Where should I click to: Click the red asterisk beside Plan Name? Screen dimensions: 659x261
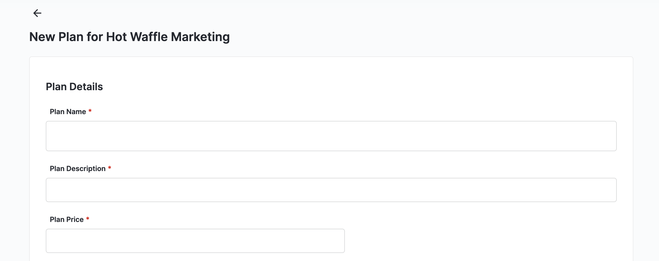(x=90, y=111)
